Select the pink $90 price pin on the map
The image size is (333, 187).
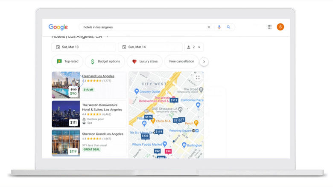pos(168,151)
